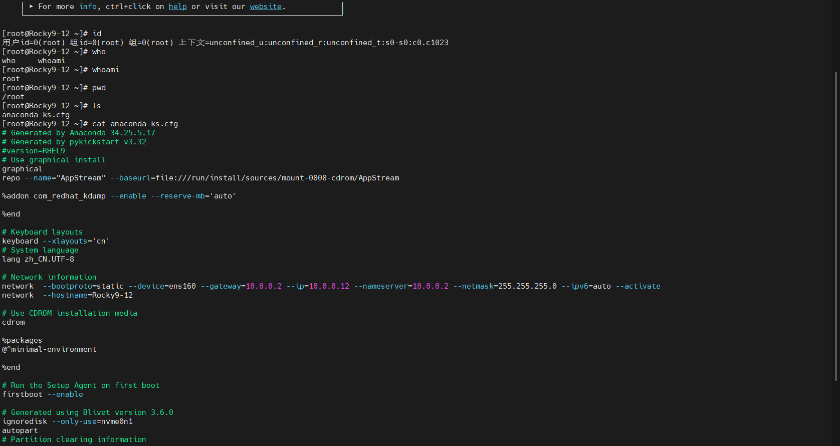Click the '# Generated by pykickstart v3.32' line
Image resolution: width=840 pixels, height=446 pixels.
click(74, 142)
